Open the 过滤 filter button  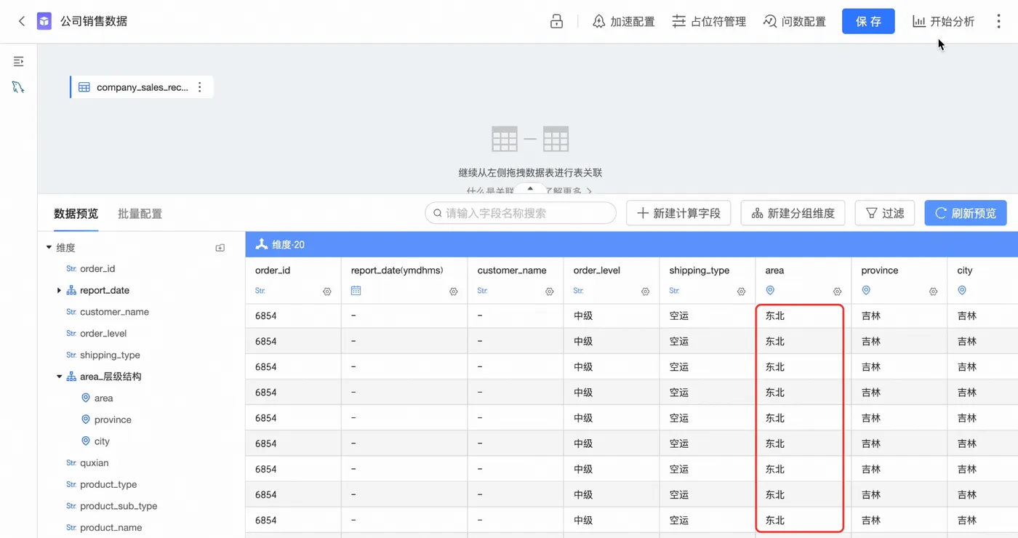coord(884,213)
